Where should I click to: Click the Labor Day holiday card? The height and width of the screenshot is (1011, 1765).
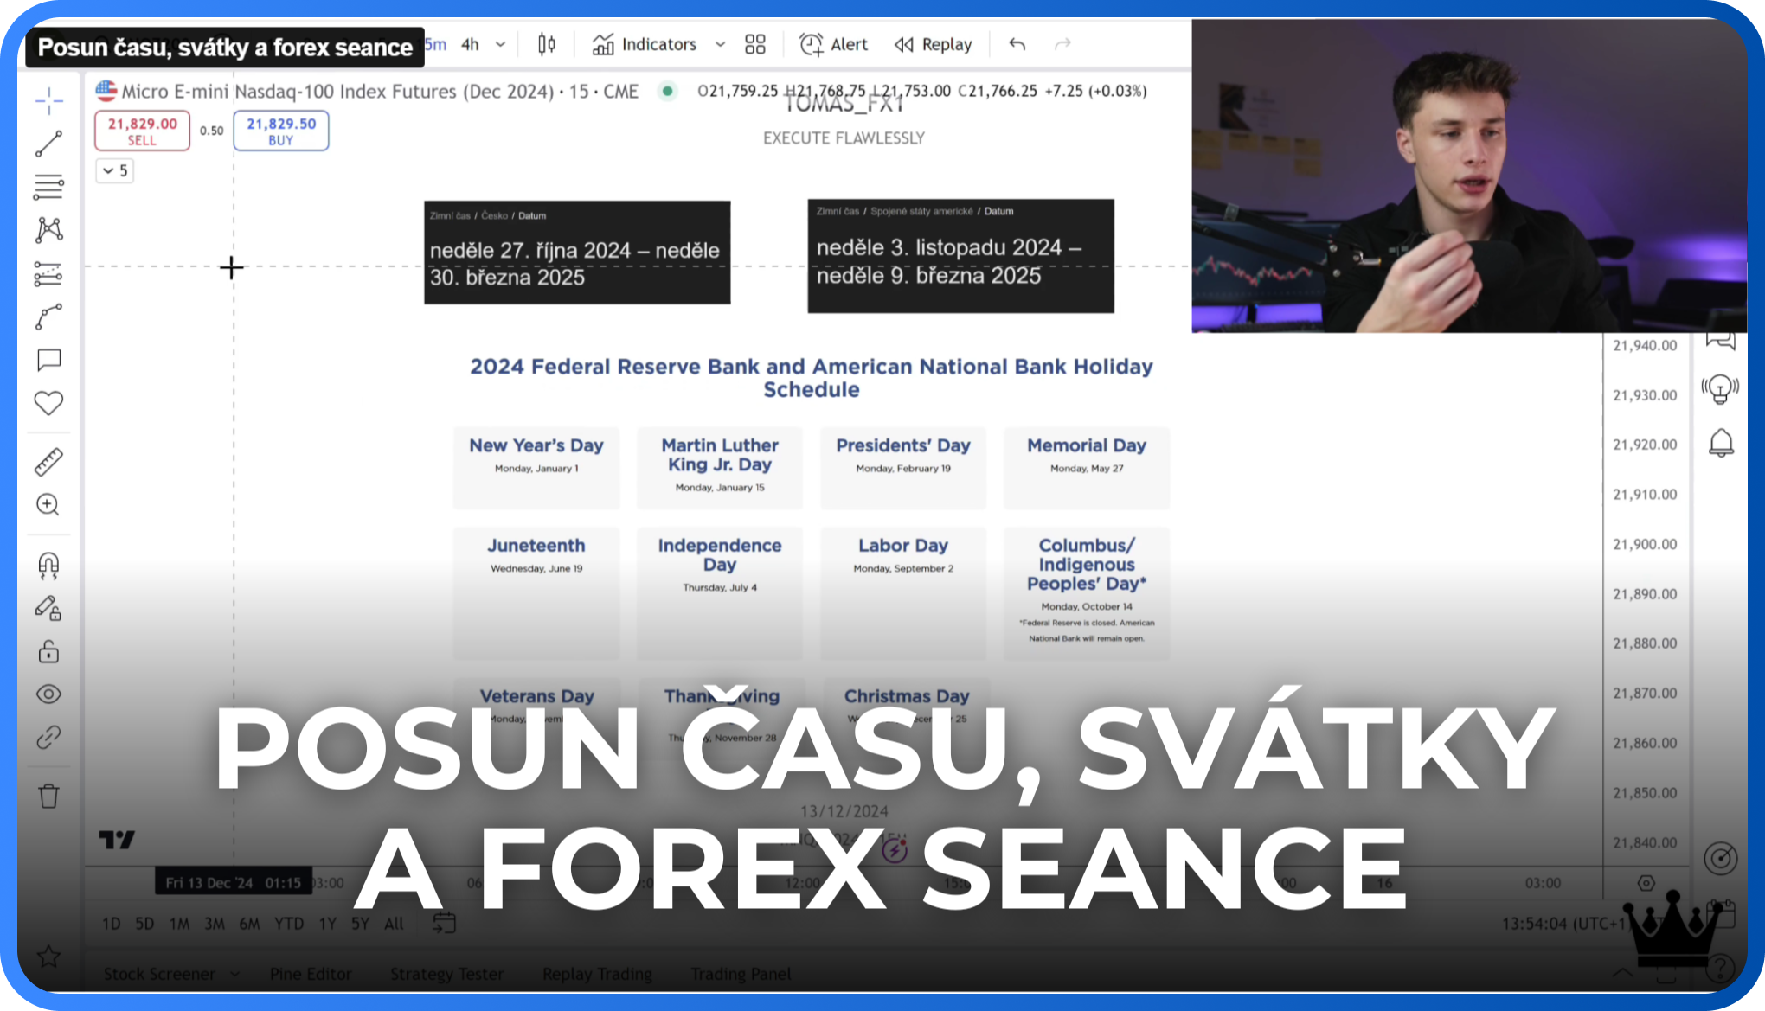903,593
